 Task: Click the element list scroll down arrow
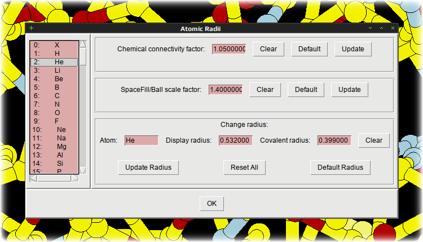click(x=83, y=170)
